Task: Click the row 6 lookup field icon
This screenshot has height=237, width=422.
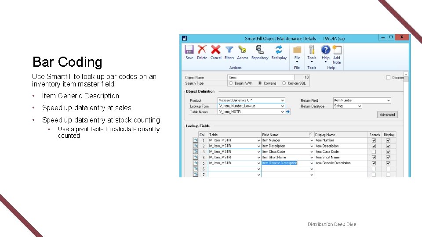Action: point(196,169)
